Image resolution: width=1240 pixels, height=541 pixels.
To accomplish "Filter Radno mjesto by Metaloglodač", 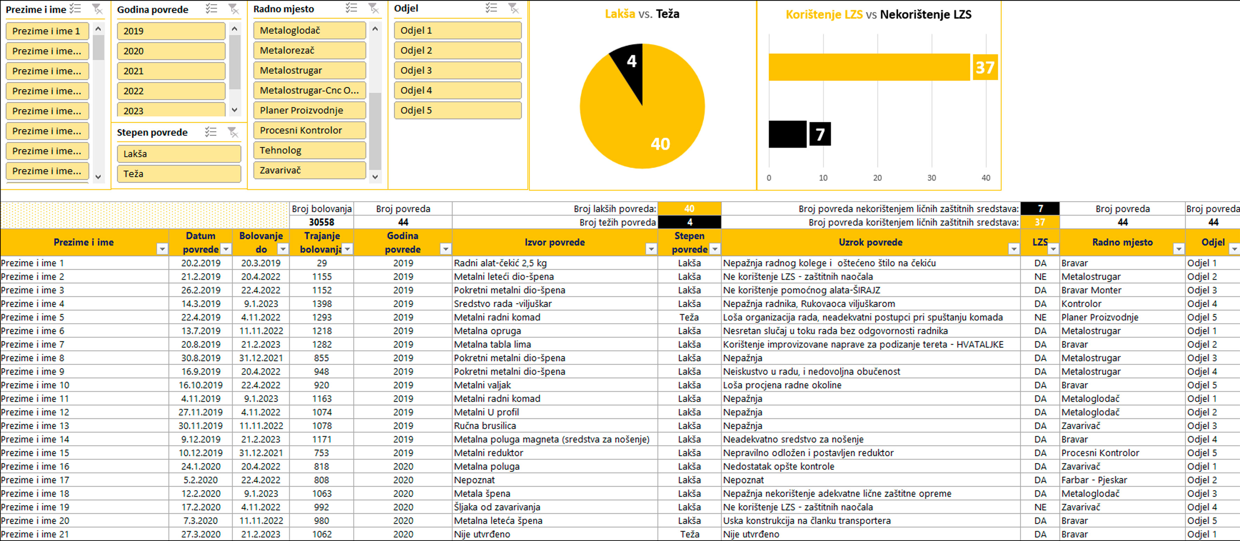I will pyautogui.click(x=310, y=30).
